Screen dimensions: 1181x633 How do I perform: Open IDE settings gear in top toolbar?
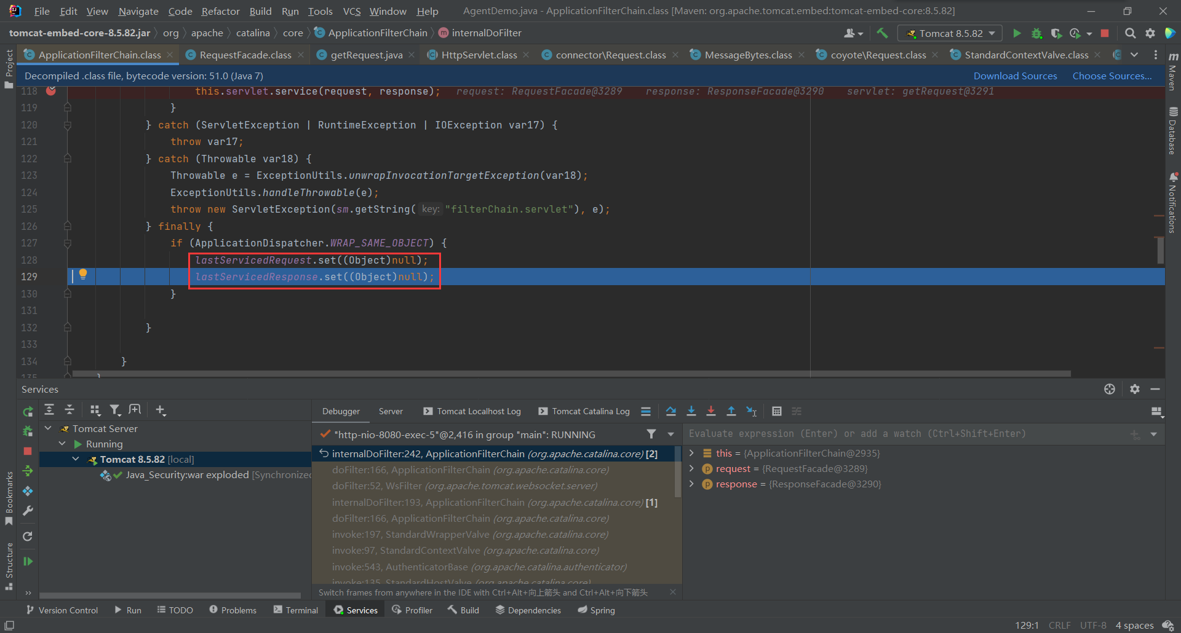tap(1150, 33)
